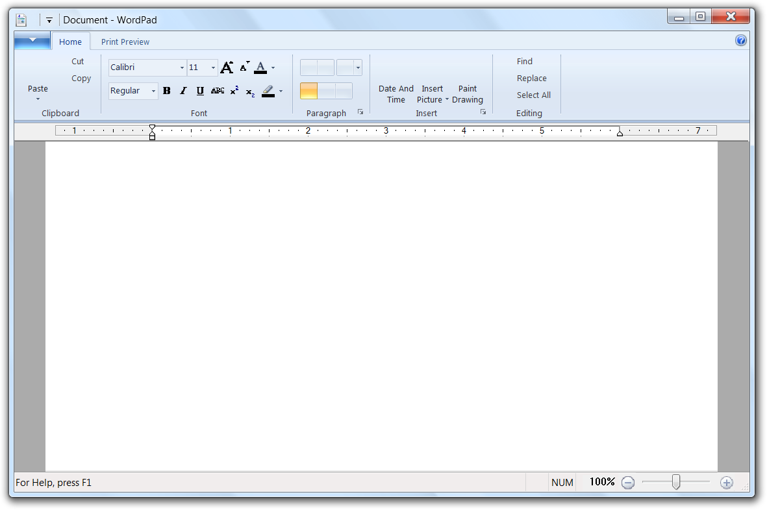
Task: Click the zoom out minus icon
Action: point(628,483)
